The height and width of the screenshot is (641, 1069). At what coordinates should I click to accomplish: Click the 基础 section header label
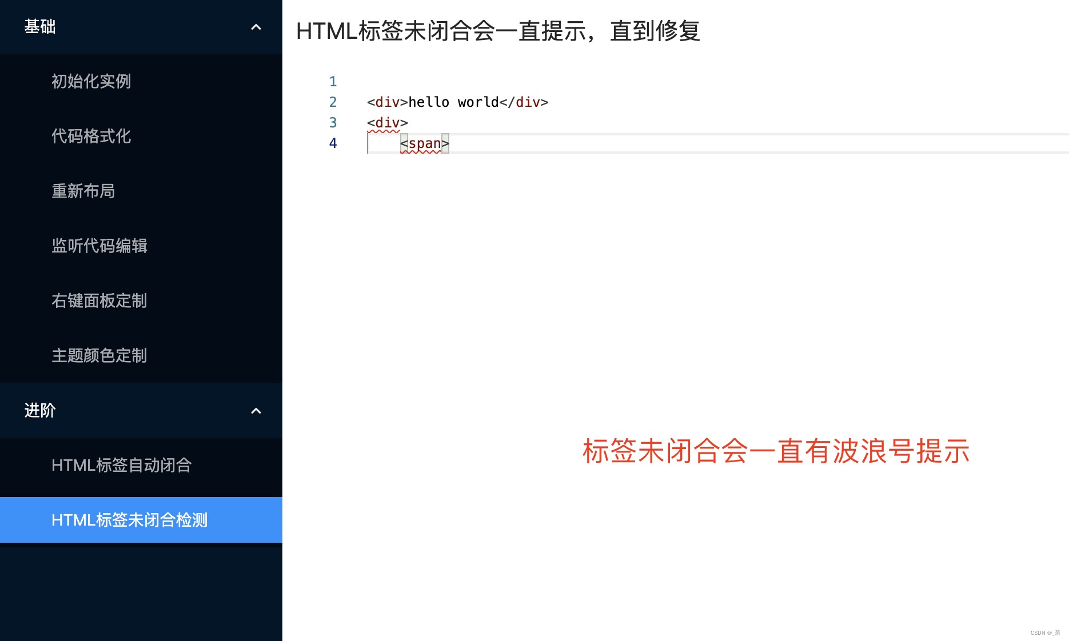(40, 27)
